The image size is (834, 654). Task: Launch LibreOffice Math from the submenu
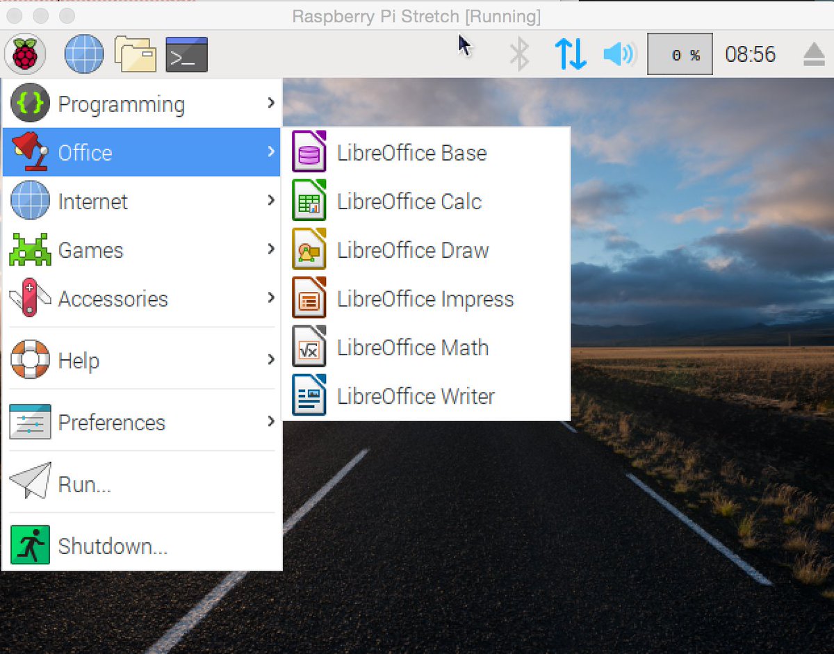tap(427, 347)
